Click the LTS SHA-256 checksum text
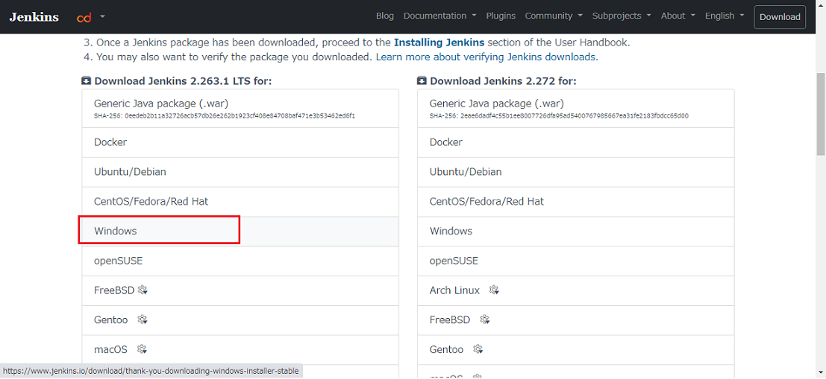Image resolution: width=826 pixels, height=379 pixels. pos(225,116)
